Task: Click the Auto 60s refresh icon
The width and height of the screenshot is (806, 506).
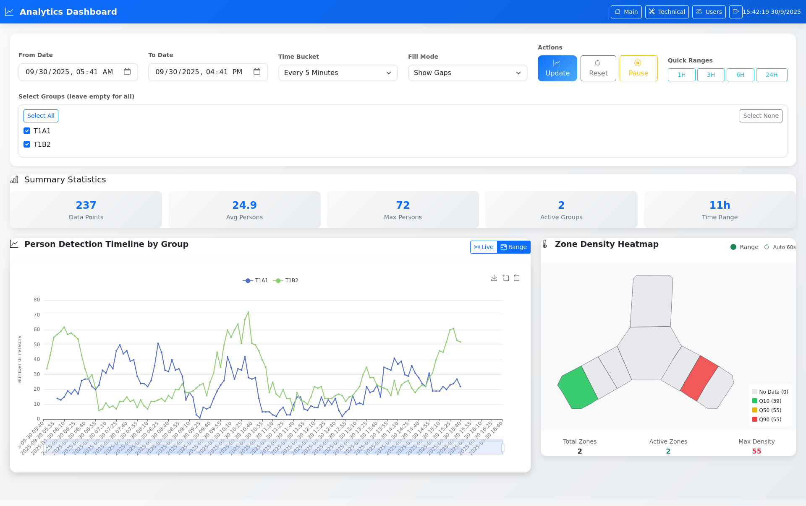Action: (767, 247)
